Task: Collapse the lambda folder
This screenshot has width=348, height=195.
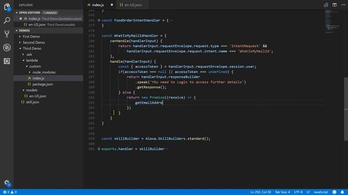Action: (23, 60)
